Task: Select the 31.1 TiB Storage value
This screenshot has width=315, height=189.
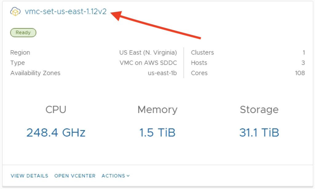Action: [x=259, y=132]
